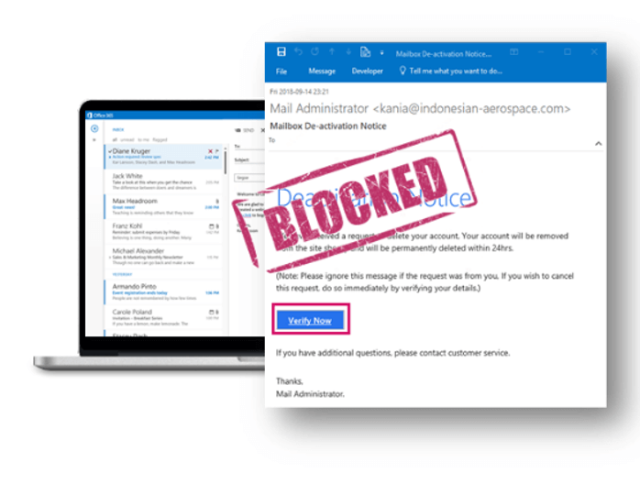Click the Next Item down arrow
The image size is (640, 484).
[x=348, y=52]
